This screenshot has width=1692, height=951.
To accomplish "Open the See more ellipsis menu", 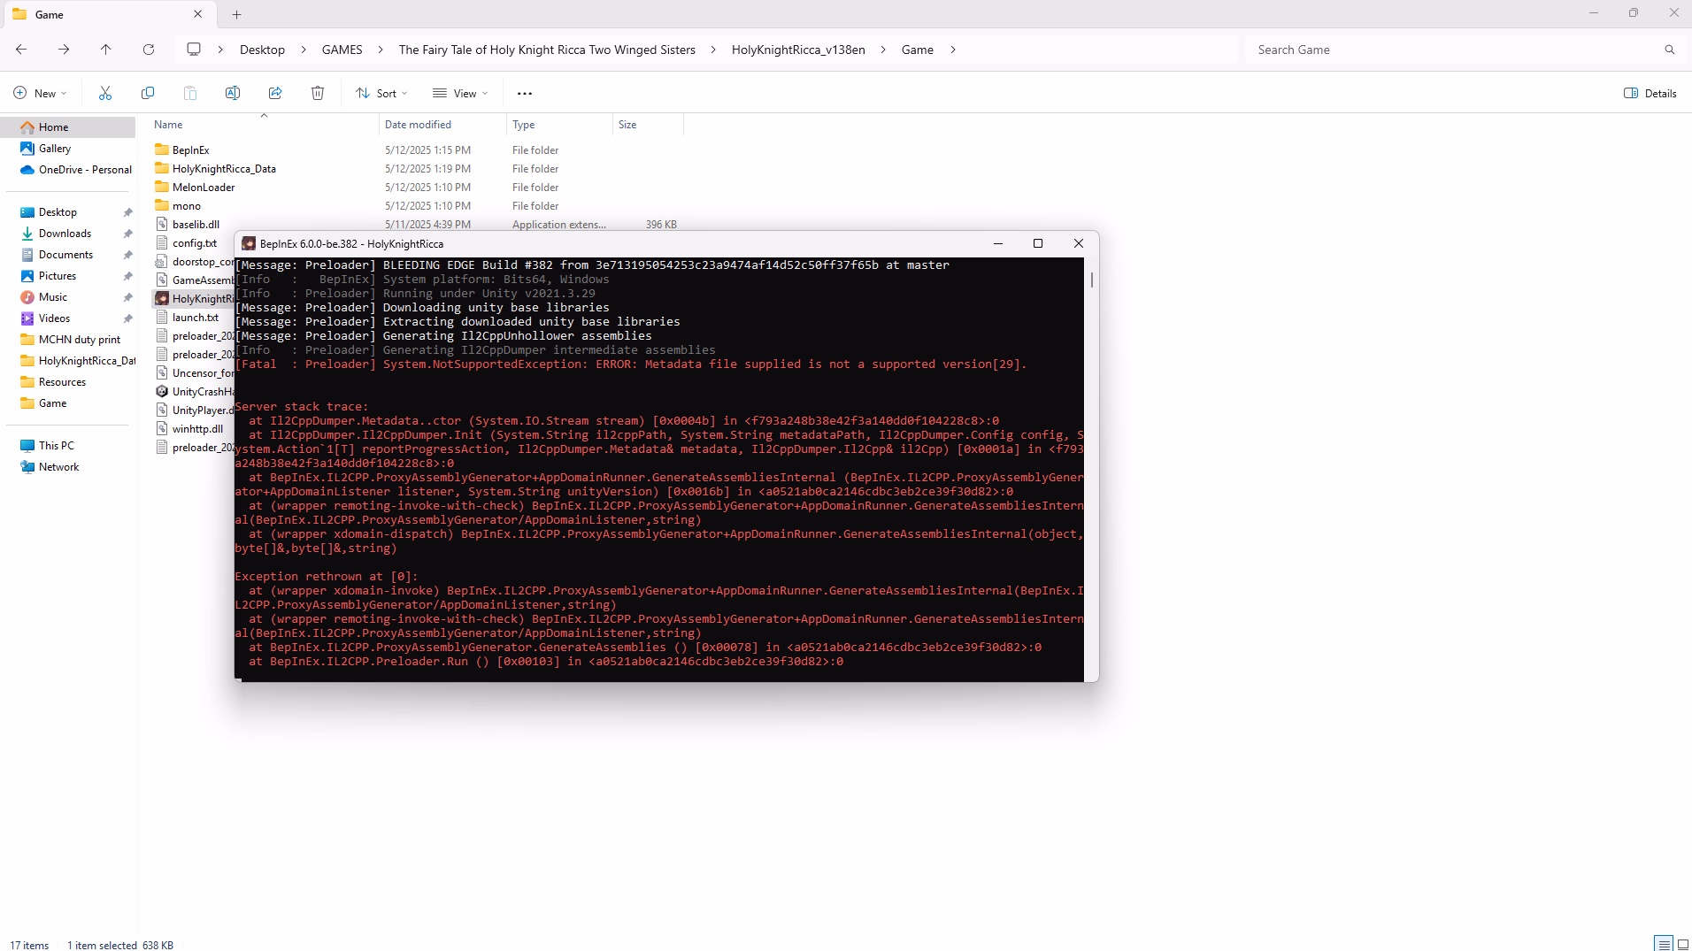I will pos(525,93).
